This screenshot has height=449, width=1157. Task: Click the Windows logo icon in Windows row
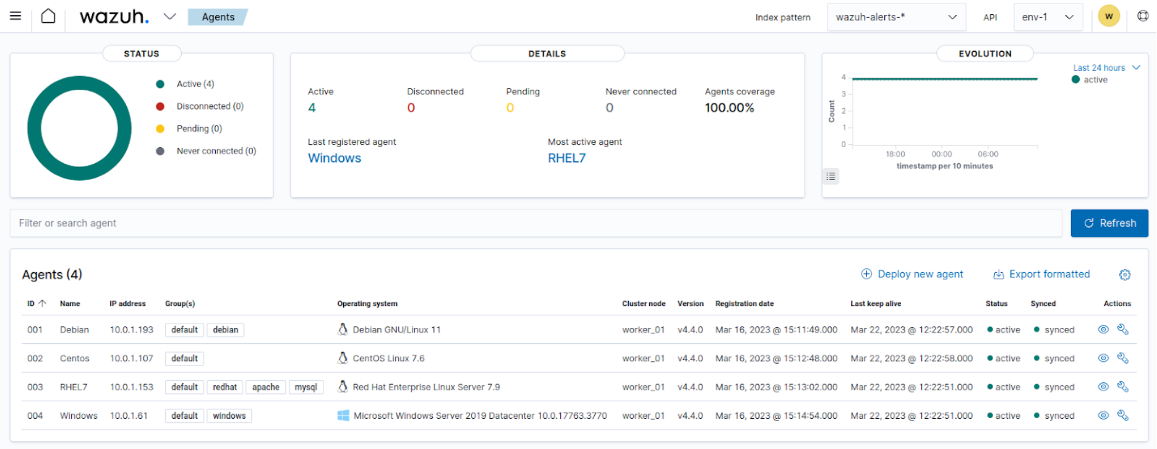click(x=343, y=415)
